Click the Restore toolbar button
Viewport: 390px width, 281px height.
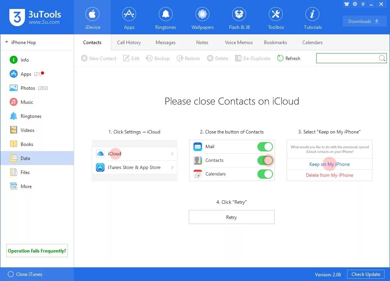click(188, 58)
